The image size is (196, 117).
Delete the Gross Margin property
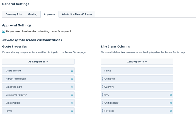coord(72,103)
